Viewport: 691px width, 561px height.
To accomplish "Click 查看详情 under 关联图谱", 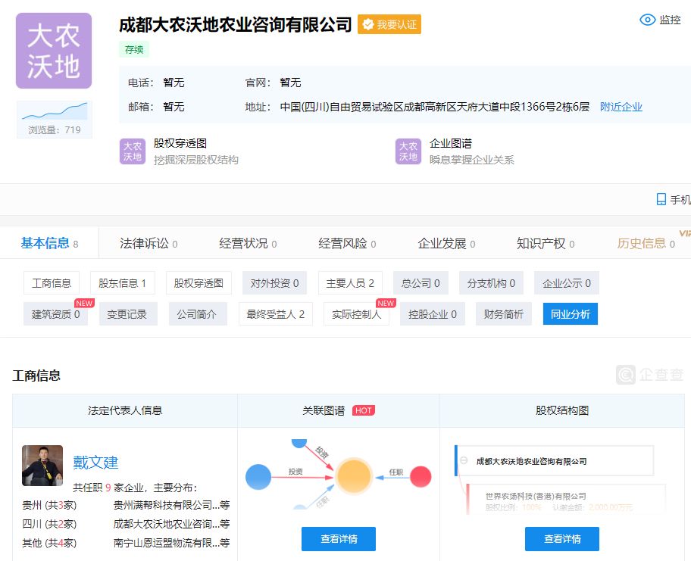I will (x=339, y=539).
